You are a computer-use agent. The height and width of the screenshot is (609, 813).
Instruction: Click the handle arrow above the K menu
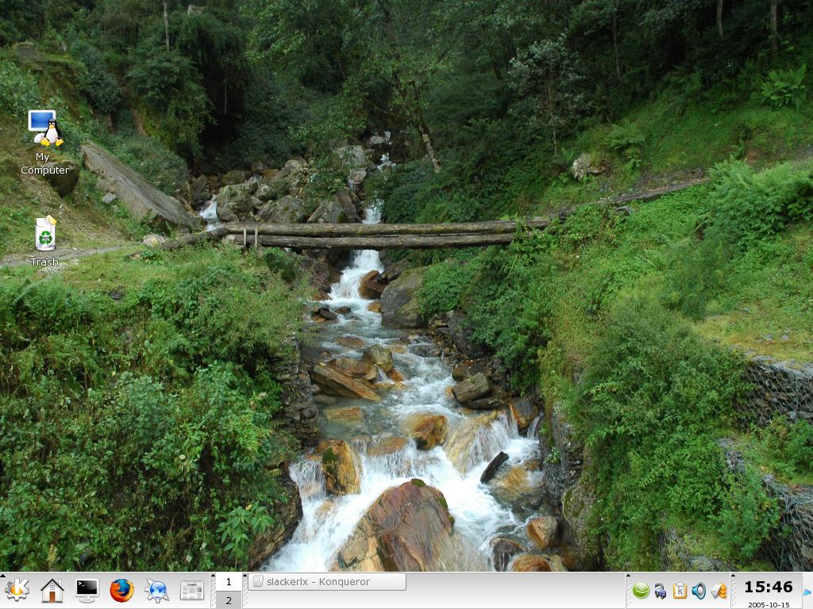2,576
